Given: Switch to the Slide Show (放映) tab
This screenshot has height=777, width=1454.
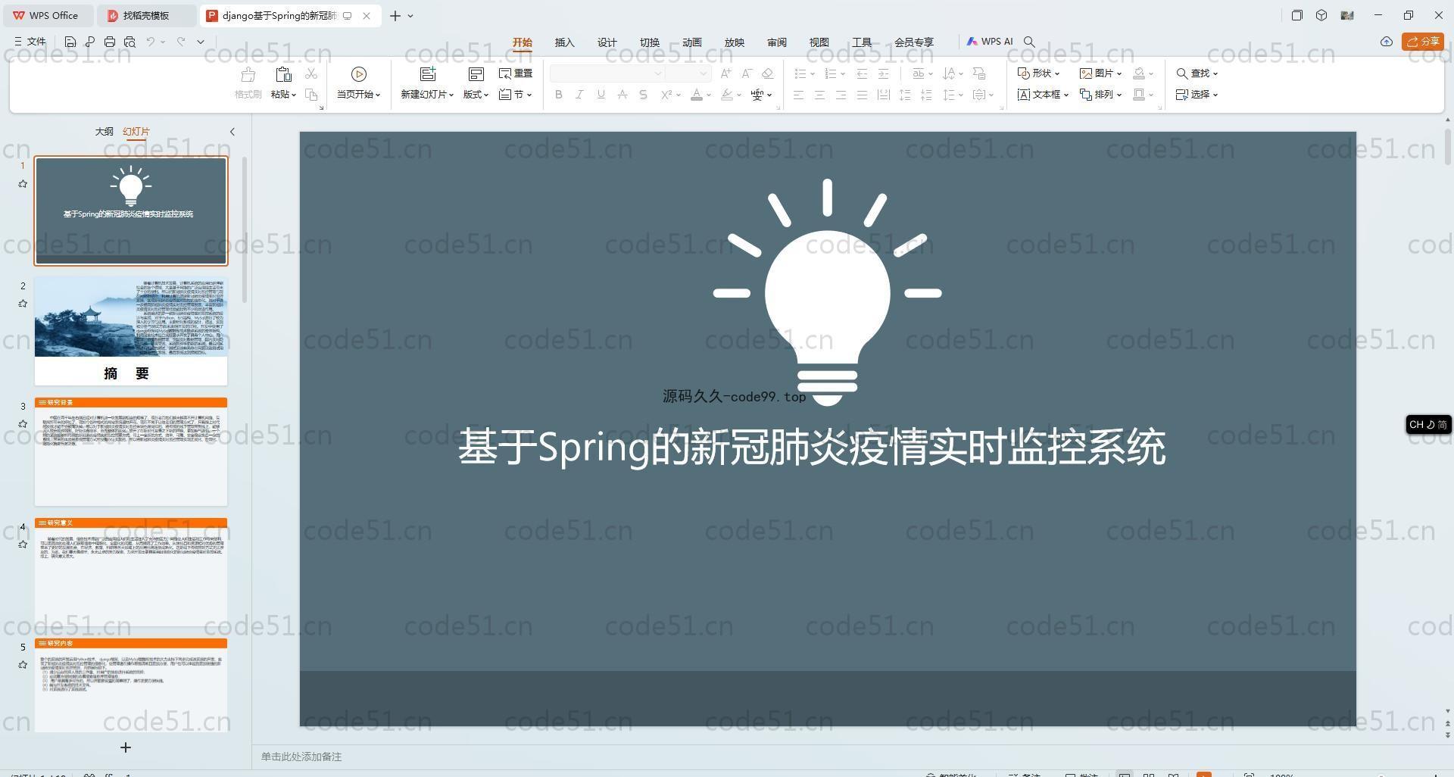Looking at the screenshot, I should 734,42.
